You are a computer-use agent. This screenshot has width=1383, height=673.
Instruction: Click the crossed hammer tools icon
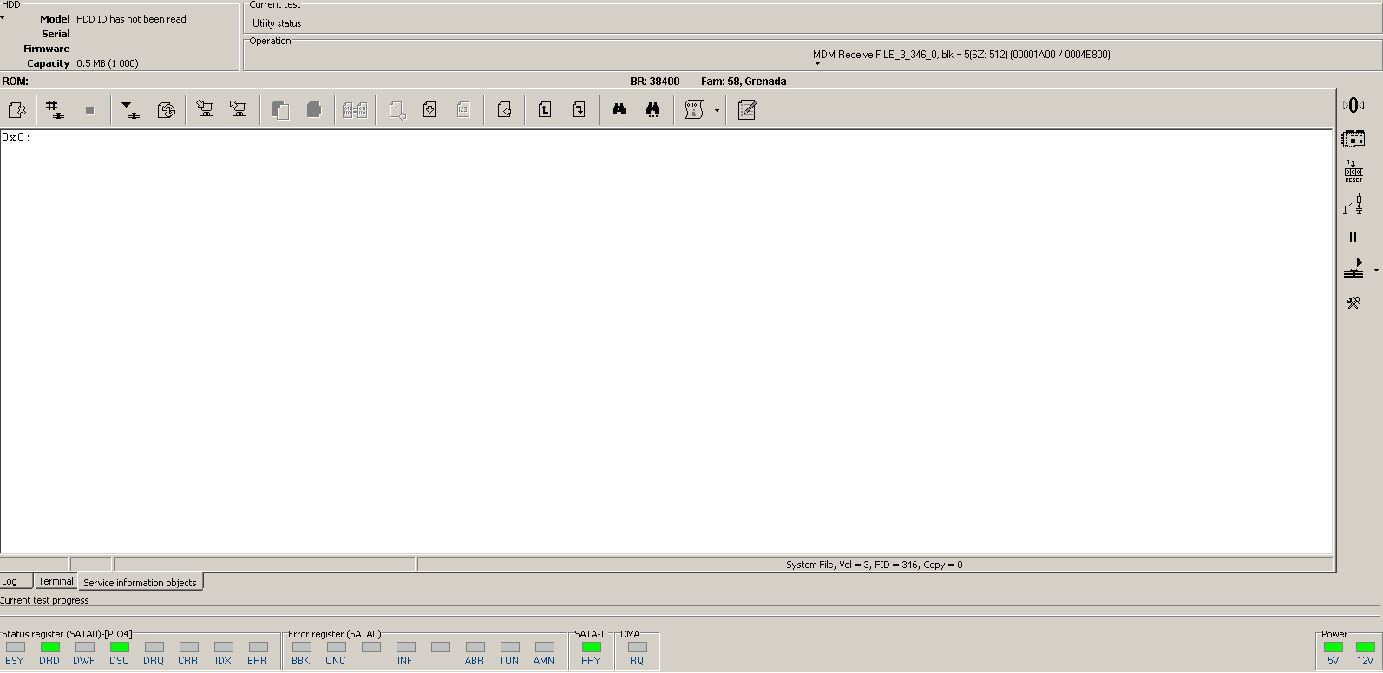click(x=1354, y=303)
